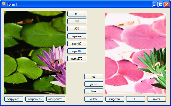Viewport: 171px width, 106px height.
Task: Click the green channel button
Action: coord(94,84)
